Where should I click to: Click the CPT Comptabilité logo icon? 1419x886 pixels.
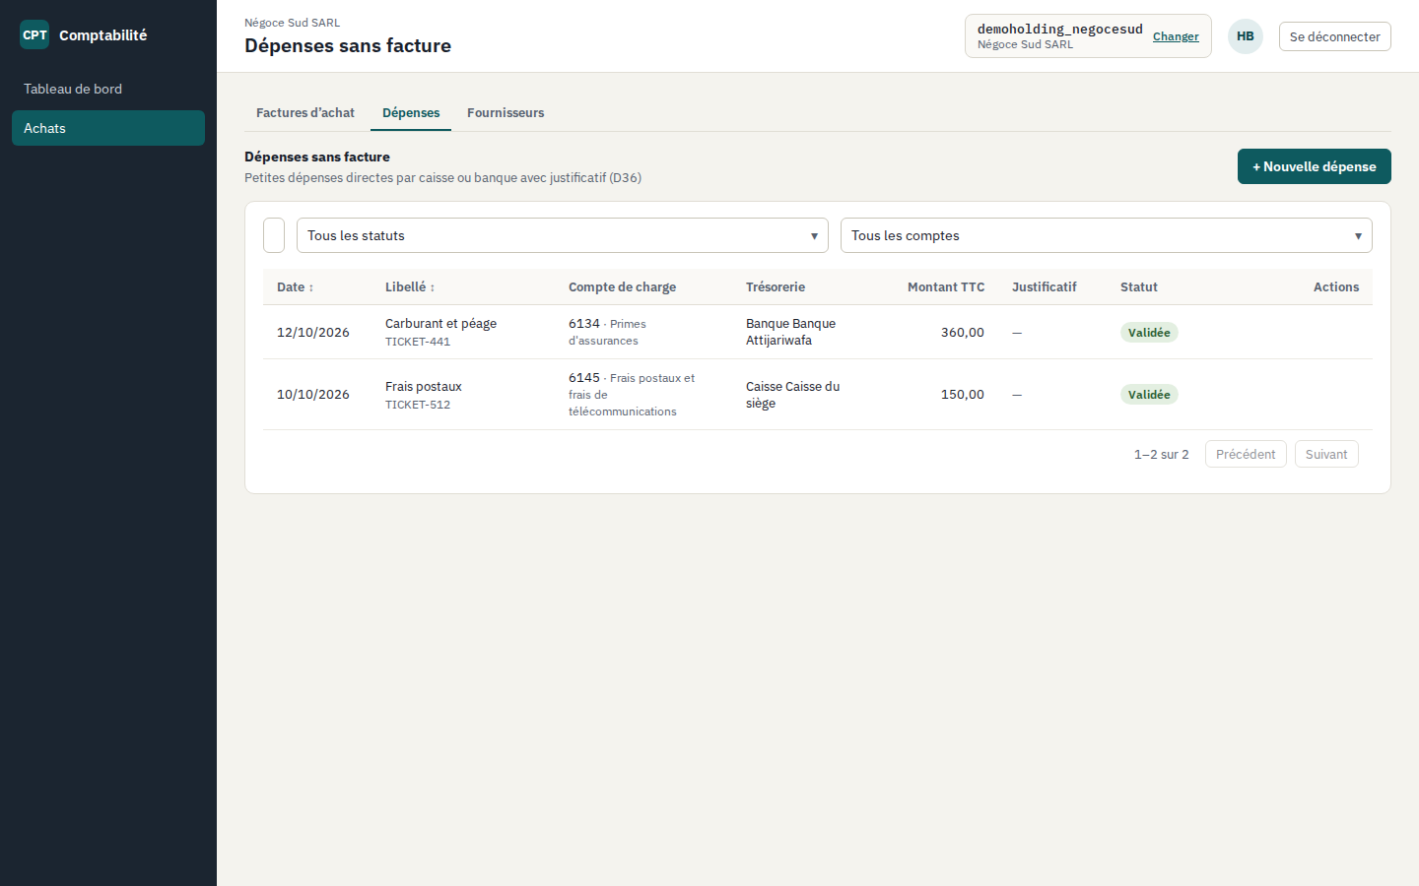coord(34,34)
